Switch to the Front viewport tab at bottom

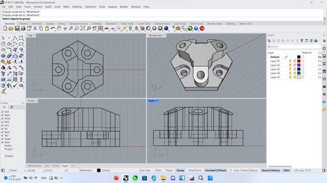(56, 166)
